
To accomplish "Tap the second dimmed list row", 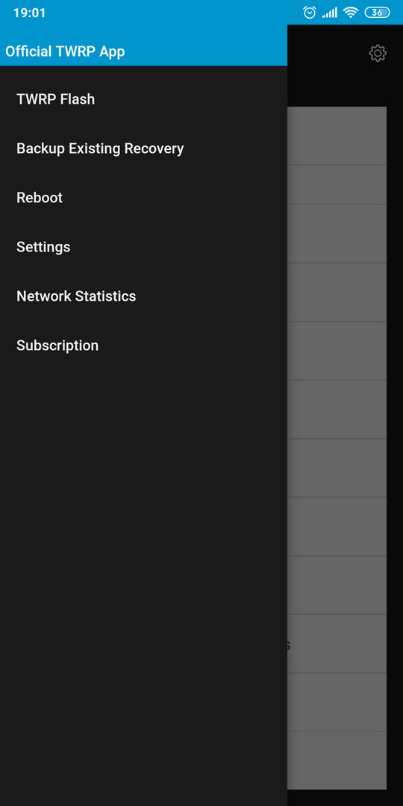I will tap(337, 184).
